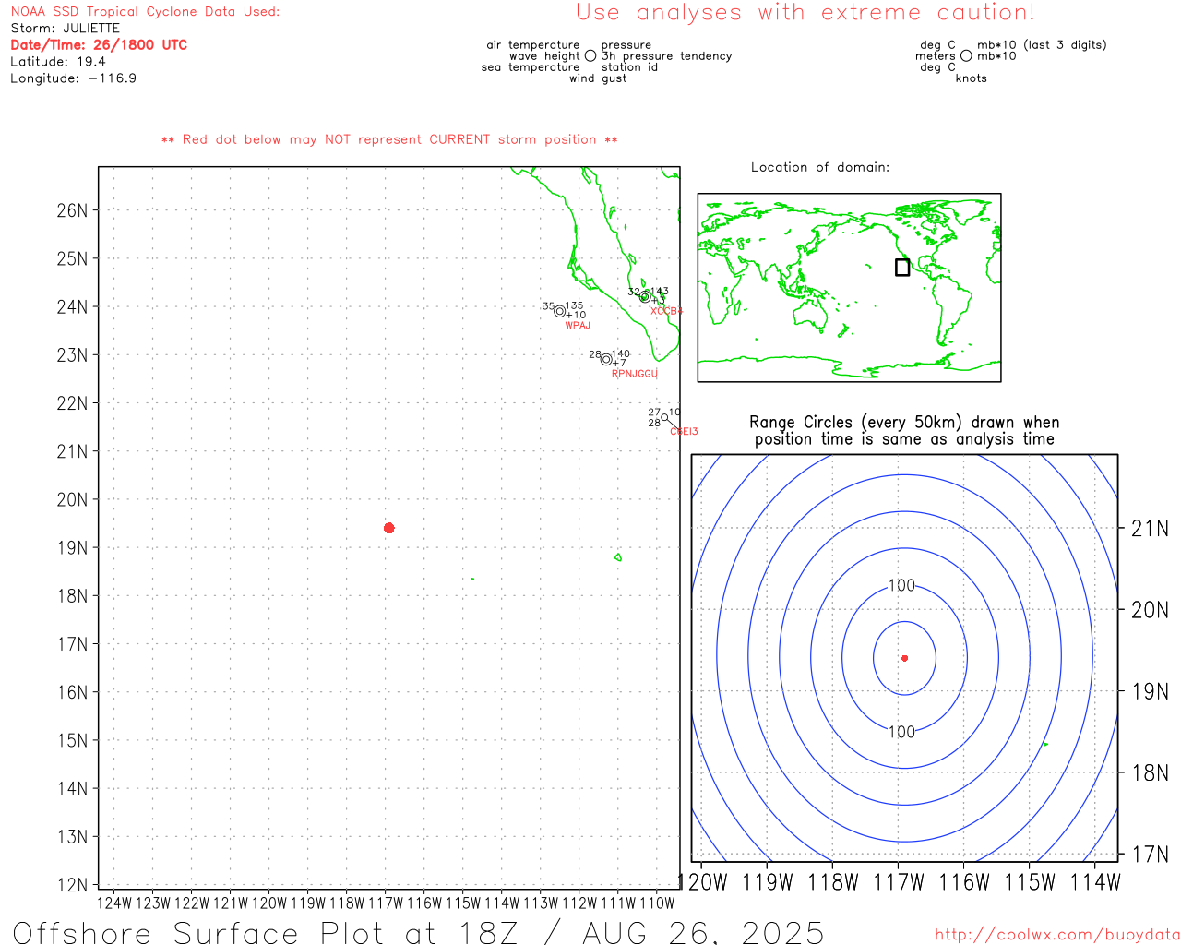Image resolution: width=1181 pixels, height=945 pixels.
Task: Click the 114W label on range plot axis
Action: (x=1094, y=882)
